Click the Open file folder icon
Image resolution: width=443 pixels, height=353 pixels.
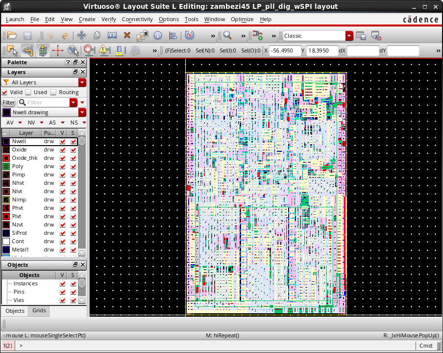click(12, 36)
